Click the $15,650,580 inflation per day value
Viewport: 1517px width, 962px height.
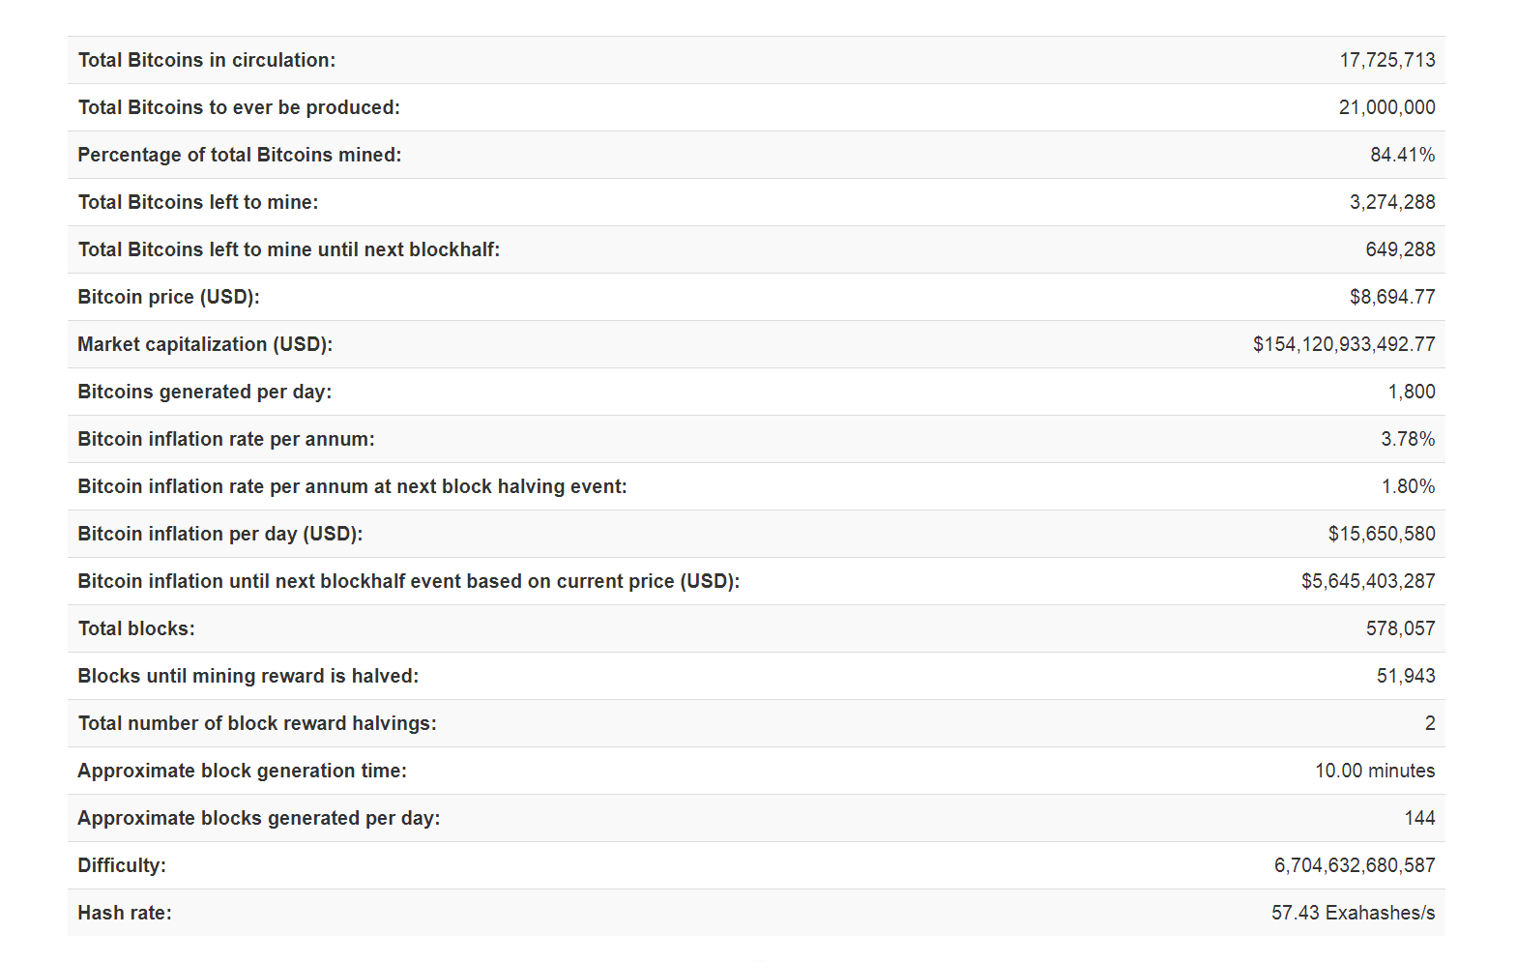(x=1381, y=534)
